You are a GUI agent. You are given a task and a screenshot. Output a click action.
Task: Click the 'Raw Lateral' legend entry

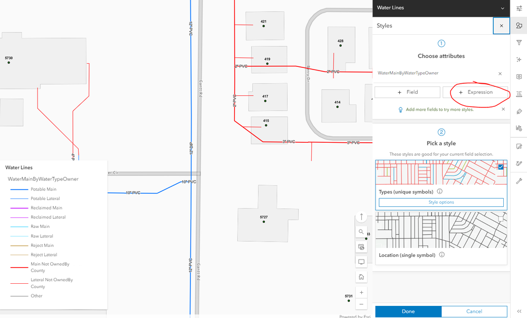pyautogui.click(x=42, y=236)
